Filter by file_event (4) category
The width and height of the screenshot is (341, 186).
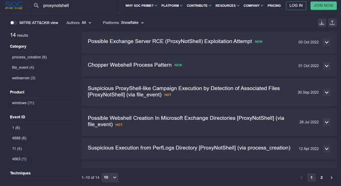pyautogui.click(x=23, y=67)
